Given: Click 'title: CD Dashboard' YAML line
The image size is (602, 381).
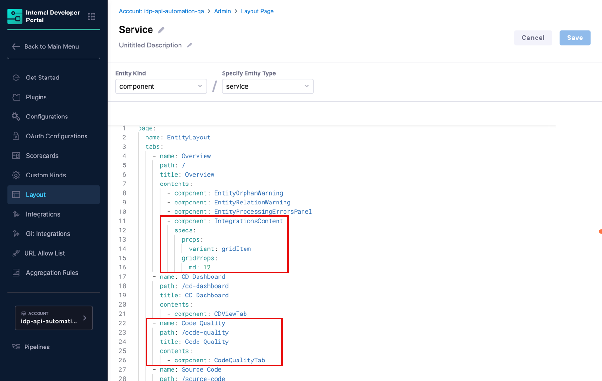Looking at the screenshot, I should coord(194,296).
